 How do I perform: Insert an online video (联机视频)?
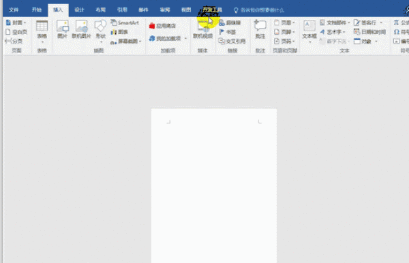[202, 29]
